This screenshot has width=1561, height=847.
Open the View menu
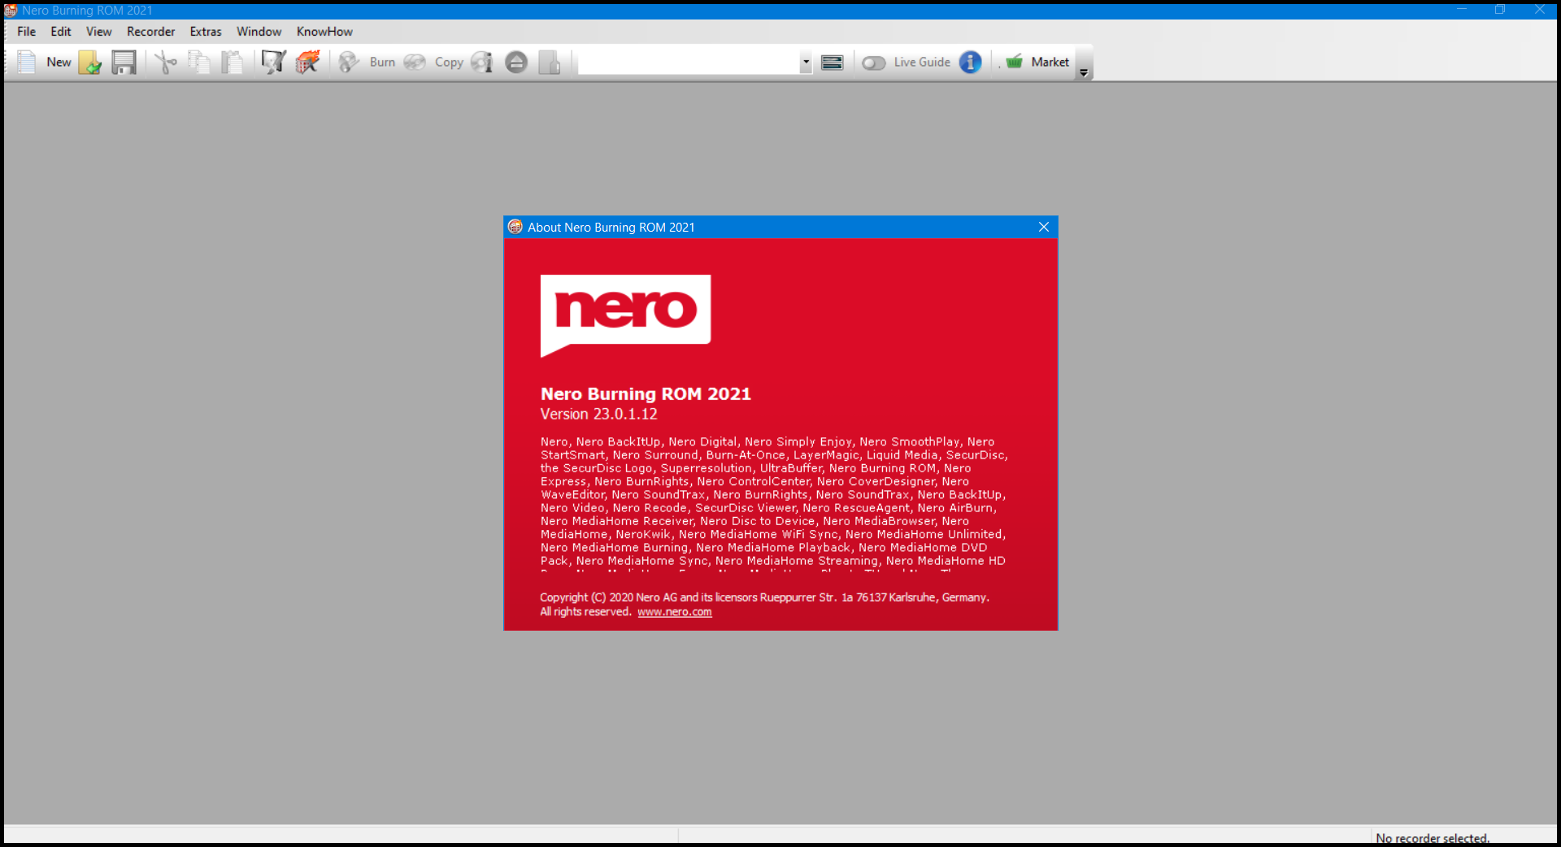(x=99, y=32)
